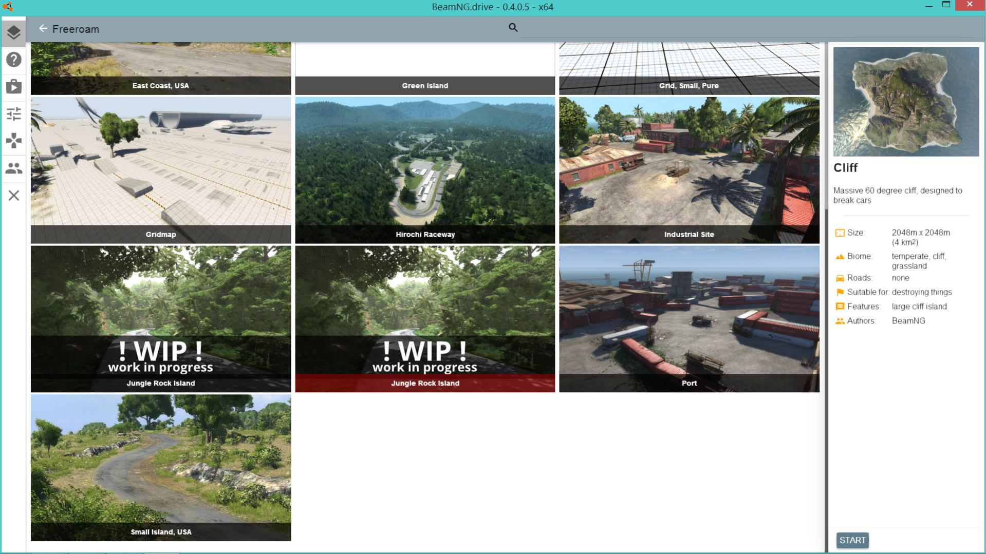Minimize the BeamNG.drive window

click(928, 6)
